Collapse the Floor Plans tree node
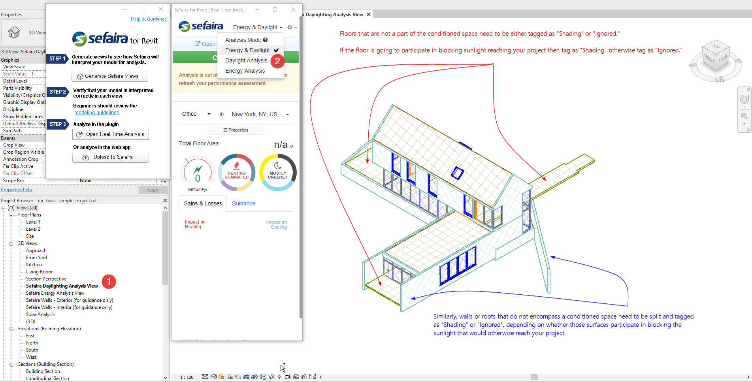The height and width of the screenshot is (382, 752). [11, 215]
